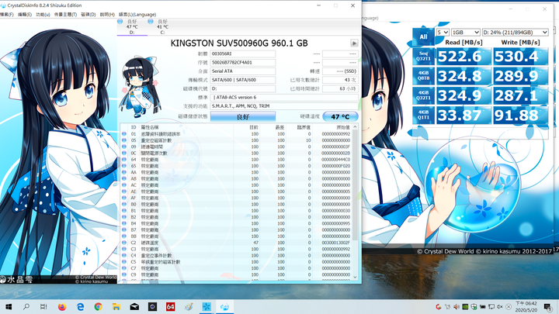Screen dimensions: 559x314
Task: Open the red 64 taskbar app
Action: 170,306
